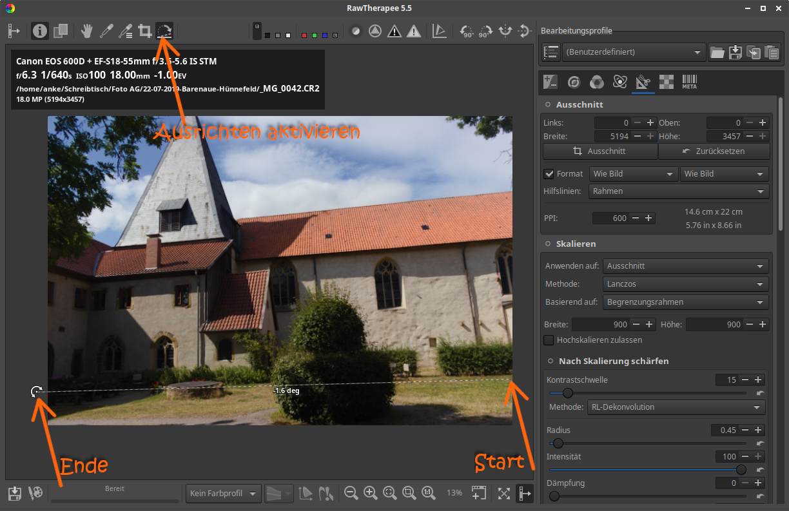Expand the Methode dropdown set to Lanczos
Screen dimensions: 789x511
(685, 284)
